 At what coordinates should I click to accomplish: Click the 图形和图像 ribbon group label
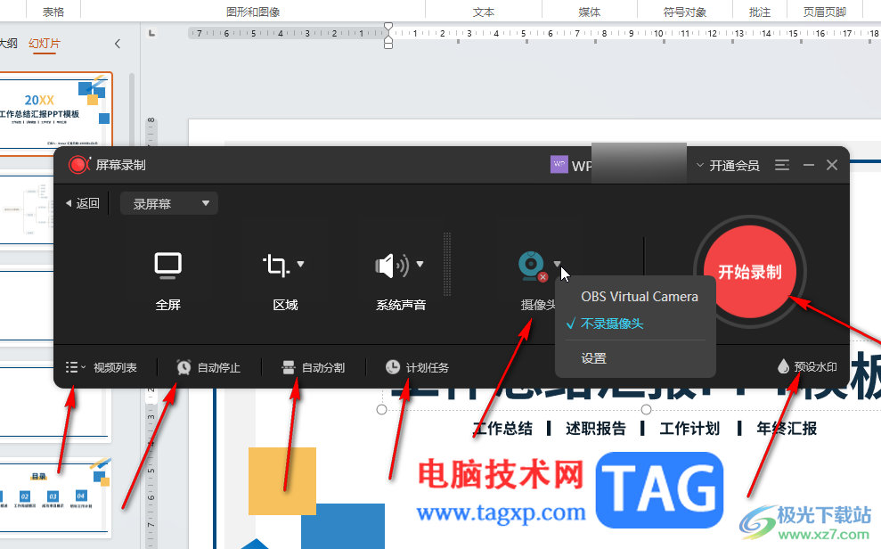click(x=253, y=12)
